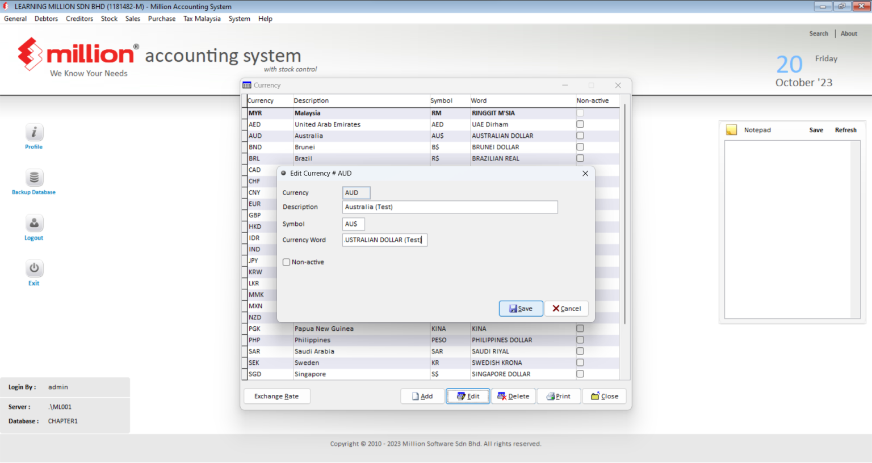Delete the selected currency

[x=513, y=396]
